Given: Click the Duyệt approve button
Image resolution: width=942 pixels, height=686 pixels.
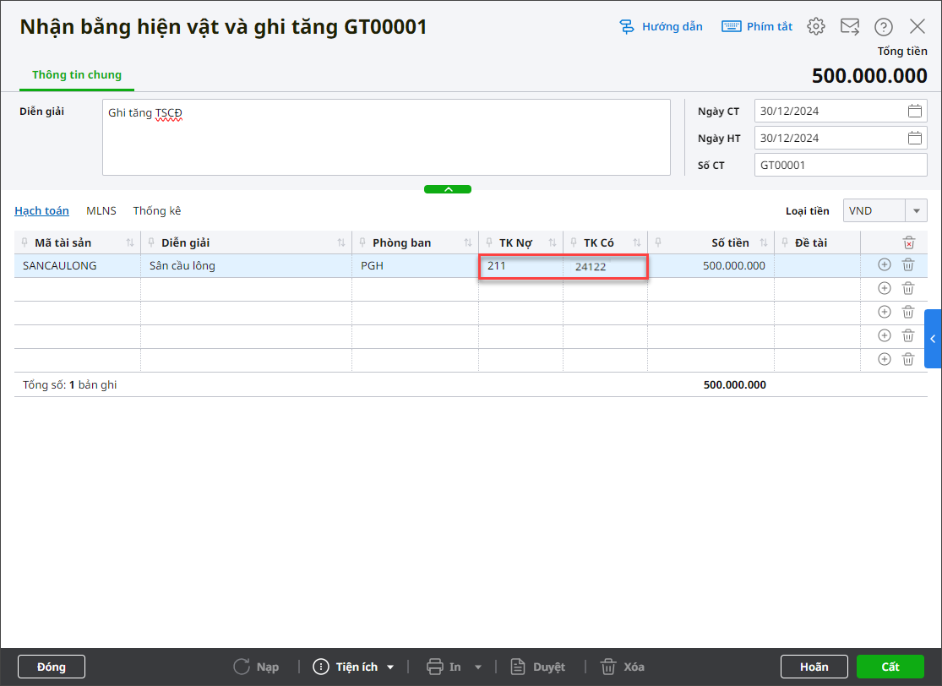Looking at the screenshot, I should (x=538, y=667).
